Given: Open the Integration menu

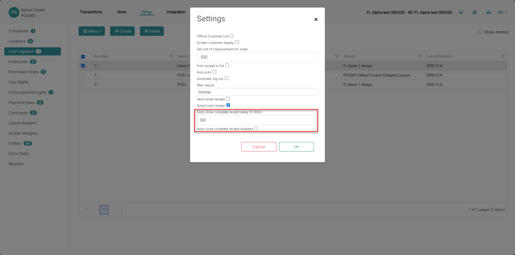Looking at the screenshot, I should (176, 12).
